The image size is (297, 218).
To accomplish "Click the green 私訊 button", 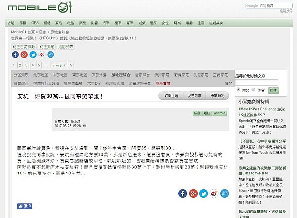I will 197,113.
